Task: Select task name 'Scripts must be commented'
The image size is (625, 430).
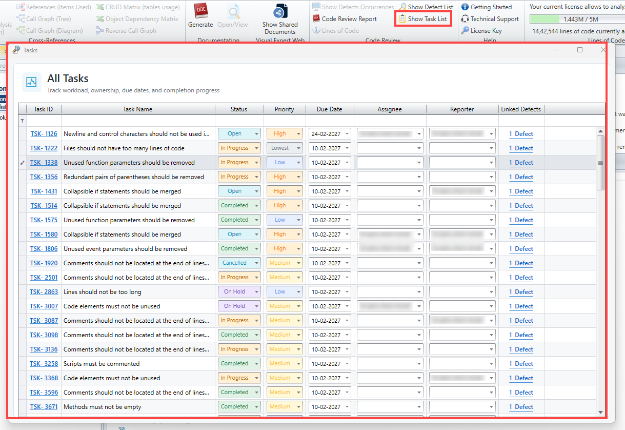Action: pyautogui.click(x=102, y=364)
